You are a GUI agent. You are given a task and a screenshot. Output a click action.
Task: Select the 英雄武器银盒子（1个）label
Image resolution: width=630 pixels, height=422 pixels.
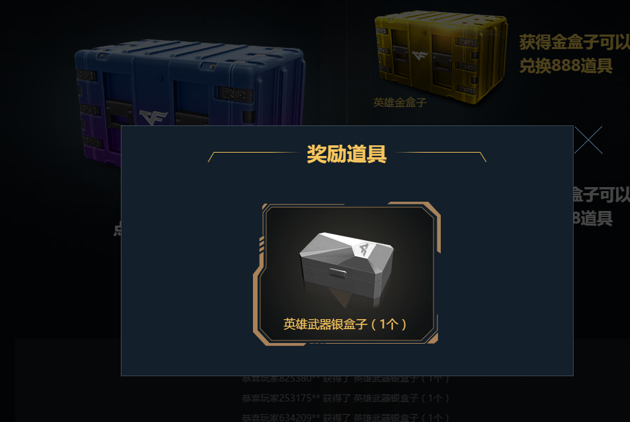point(345,324)
